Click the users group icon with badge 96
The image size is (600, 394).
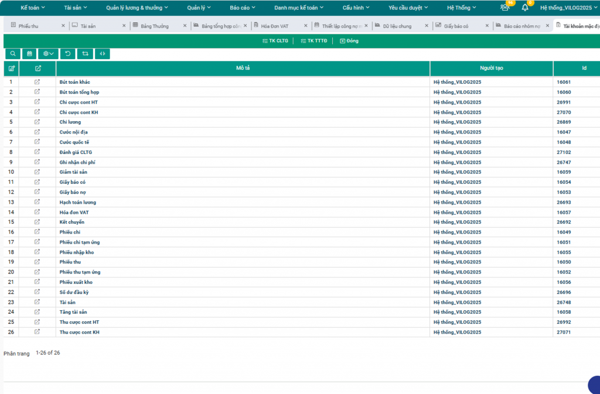tap(505, 8)
